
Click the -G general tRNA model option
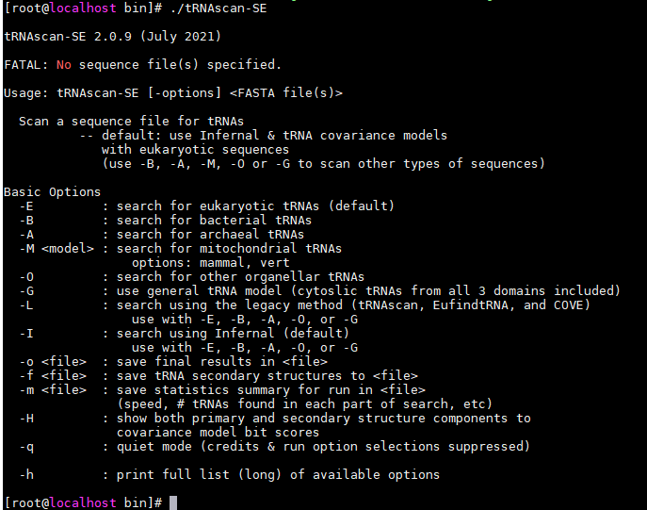(x=320, y=291)
